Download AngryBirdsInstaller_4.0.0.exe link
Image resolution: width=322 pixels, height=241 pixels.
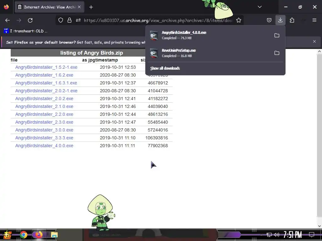tap(44, 146)
